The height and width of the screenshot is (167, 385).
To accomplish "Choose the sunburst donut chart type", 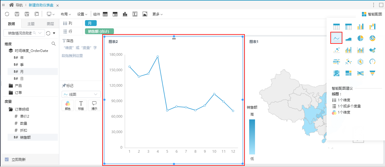I will (372, 38).
